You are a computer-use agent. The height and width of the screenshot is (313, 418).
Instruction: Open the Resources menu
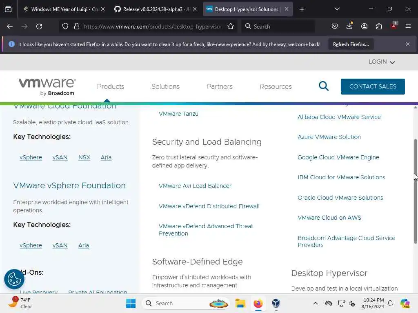(276, 86)
